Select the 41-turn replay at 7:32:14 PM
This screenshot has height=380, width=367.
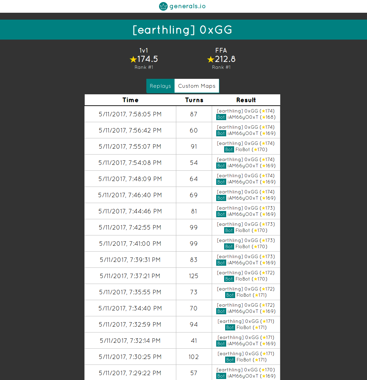(x=130, y=340)
